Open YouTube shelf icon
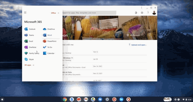This screenshot has width=193, height=102. pyautogui.click(x=79, y=99)
